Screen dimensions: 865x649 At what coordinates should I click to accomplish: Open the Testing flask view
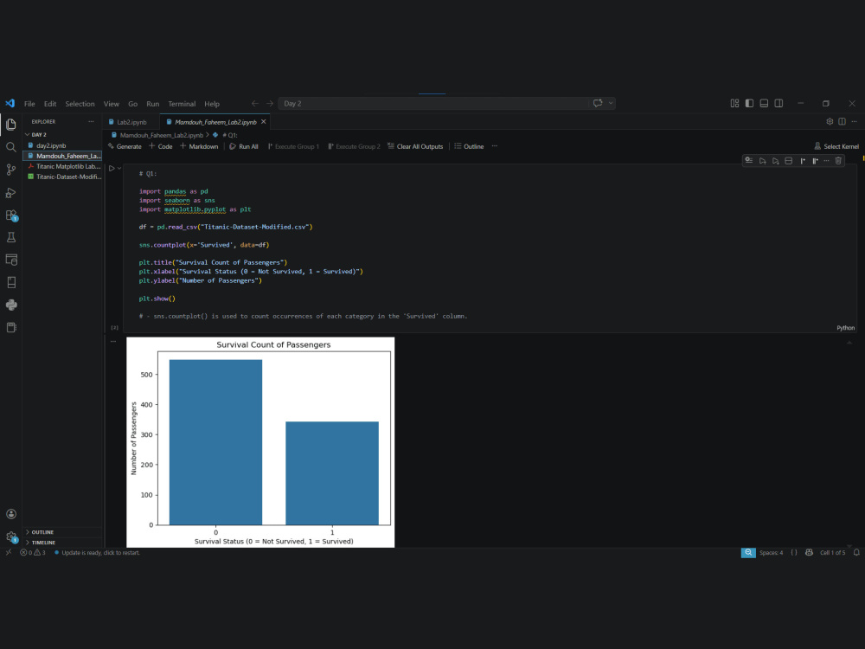tap(11, 237)
